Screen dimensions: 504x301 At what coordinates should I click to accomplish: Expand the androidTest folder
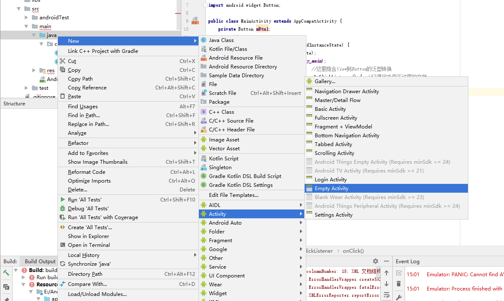pyautogui.click(x=26, y=18)
